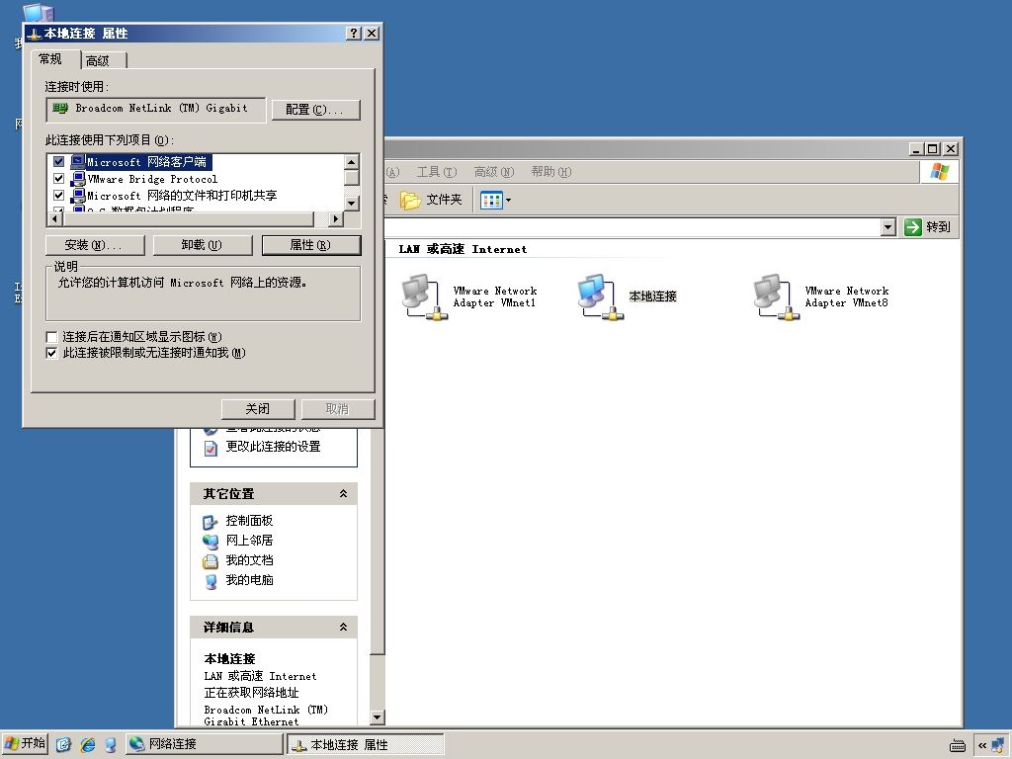Collapse the 其它位置 panel chevron
Image resolution: width=1012 pixels, height=759 pixels.
[x=343, y=494]
